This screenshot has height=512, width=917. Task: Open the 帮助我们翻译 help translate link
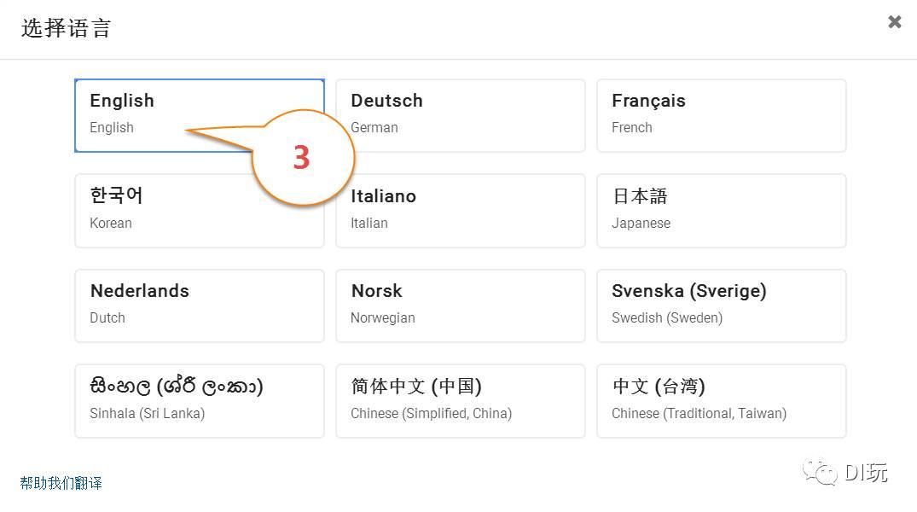61,483
